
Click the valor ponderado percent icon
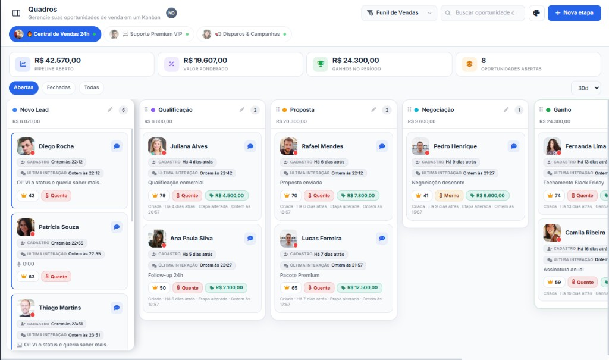click(171, 64)
